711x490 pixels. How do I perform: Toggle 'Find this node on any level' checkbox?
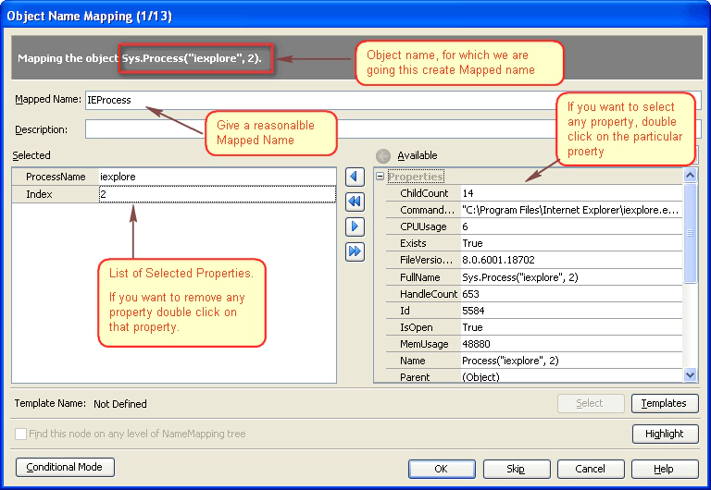21,434
